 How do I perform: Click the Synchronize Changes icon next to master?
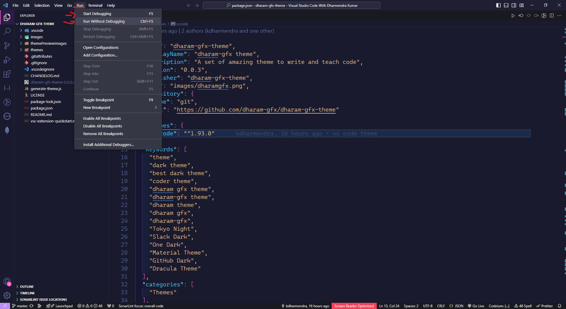tap(32, 306)
